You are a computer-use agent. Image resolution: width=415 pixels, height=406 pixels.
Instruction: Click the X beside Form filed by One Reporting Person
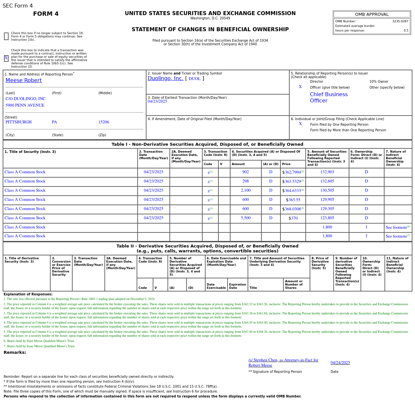point(300,124)
